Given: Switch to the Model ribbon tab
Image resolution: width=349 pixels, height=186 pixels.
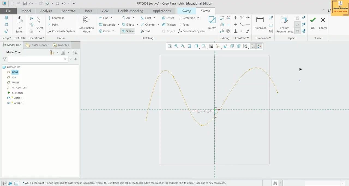Looking at the screenshot, I should pos(26,11).
